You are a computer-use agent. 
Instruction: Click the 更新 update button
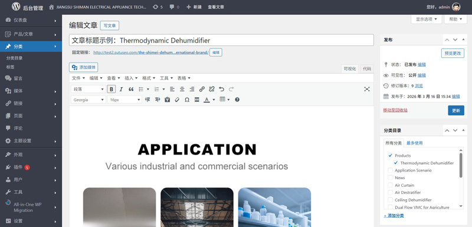click(455, 110)
